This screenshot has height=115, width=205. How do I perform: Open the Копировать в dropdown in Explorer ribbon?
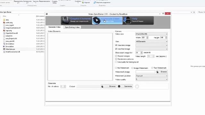tap(27, 2)
